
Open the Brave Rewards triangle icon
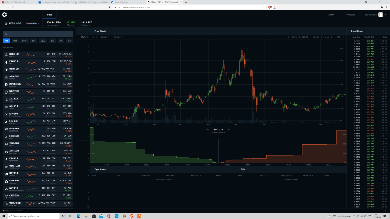point(275,7)
